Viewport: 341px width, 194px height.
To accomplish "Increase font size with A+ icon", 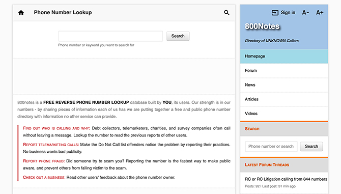I will [x=320, y=13].
